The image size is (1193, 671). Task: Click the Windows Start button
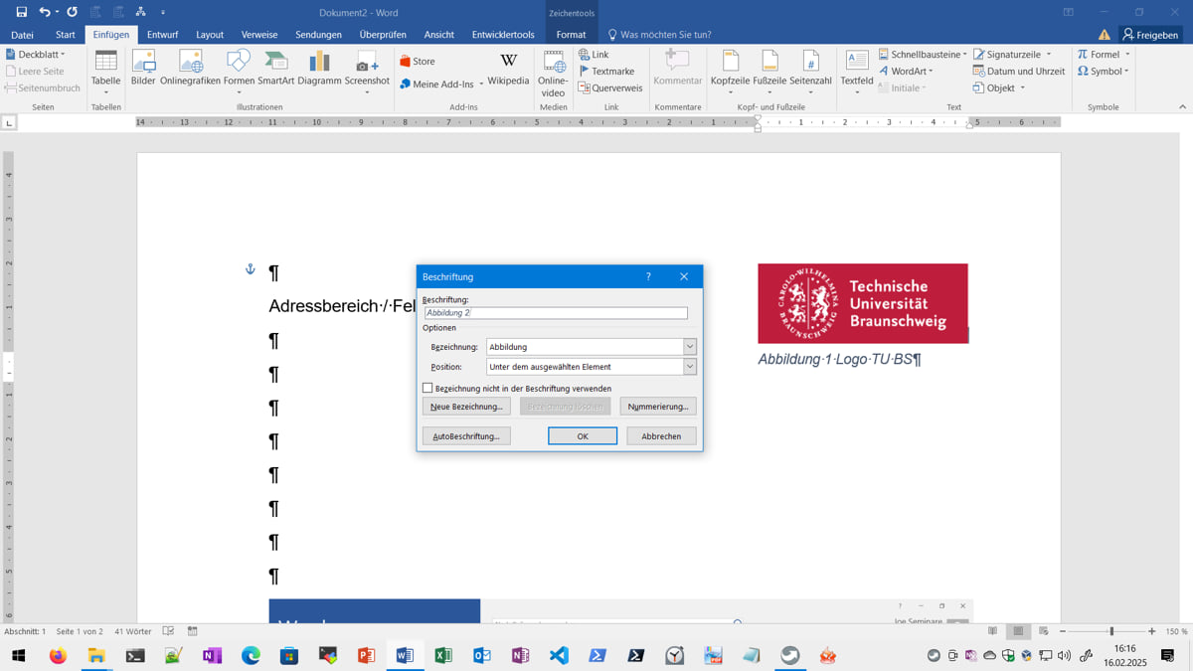point(18,655)
